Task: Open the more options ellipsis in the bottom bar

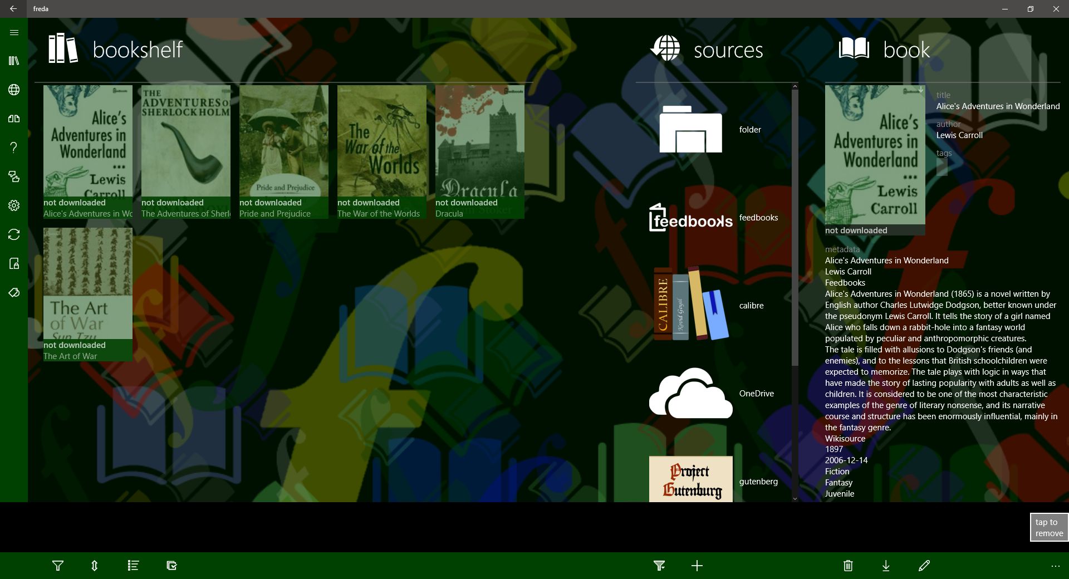Action: (x=1056, y=566)
